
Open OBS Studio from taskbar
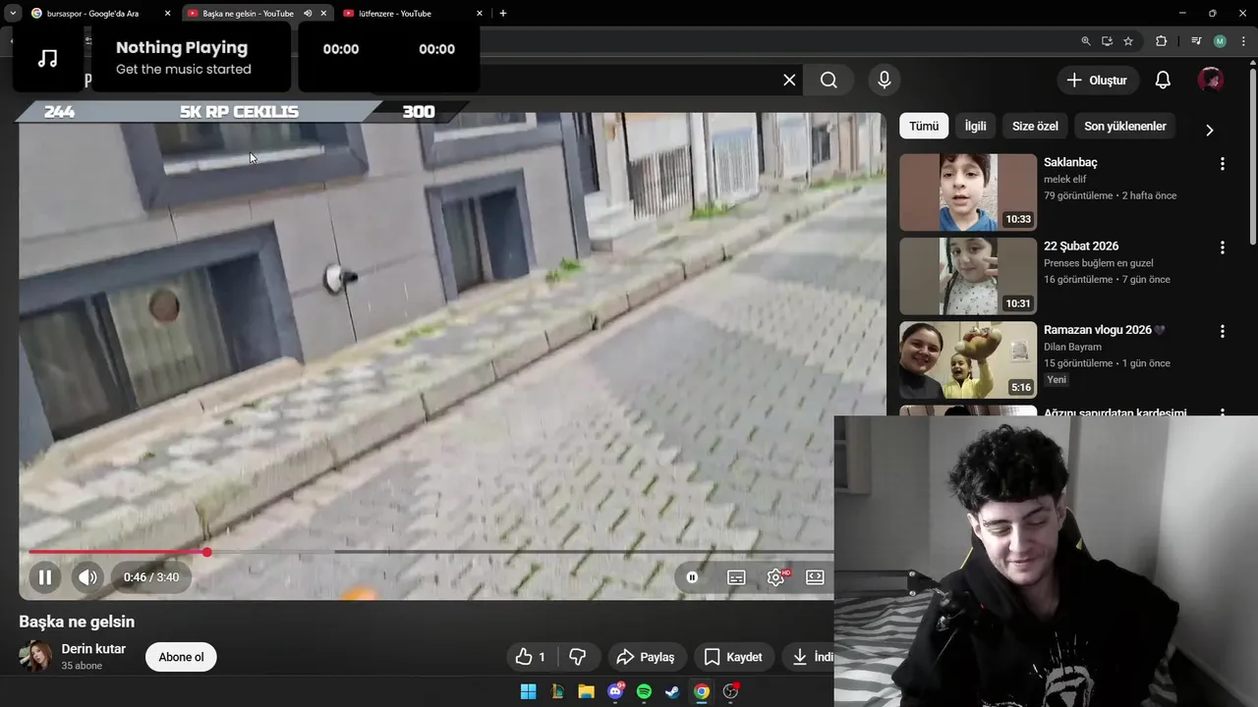[x=730, y=691]
